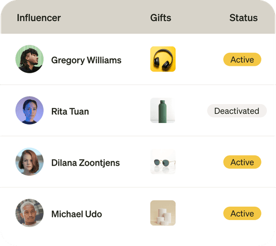
Task: Open the headphones gift image
Action: click(163, 59)
